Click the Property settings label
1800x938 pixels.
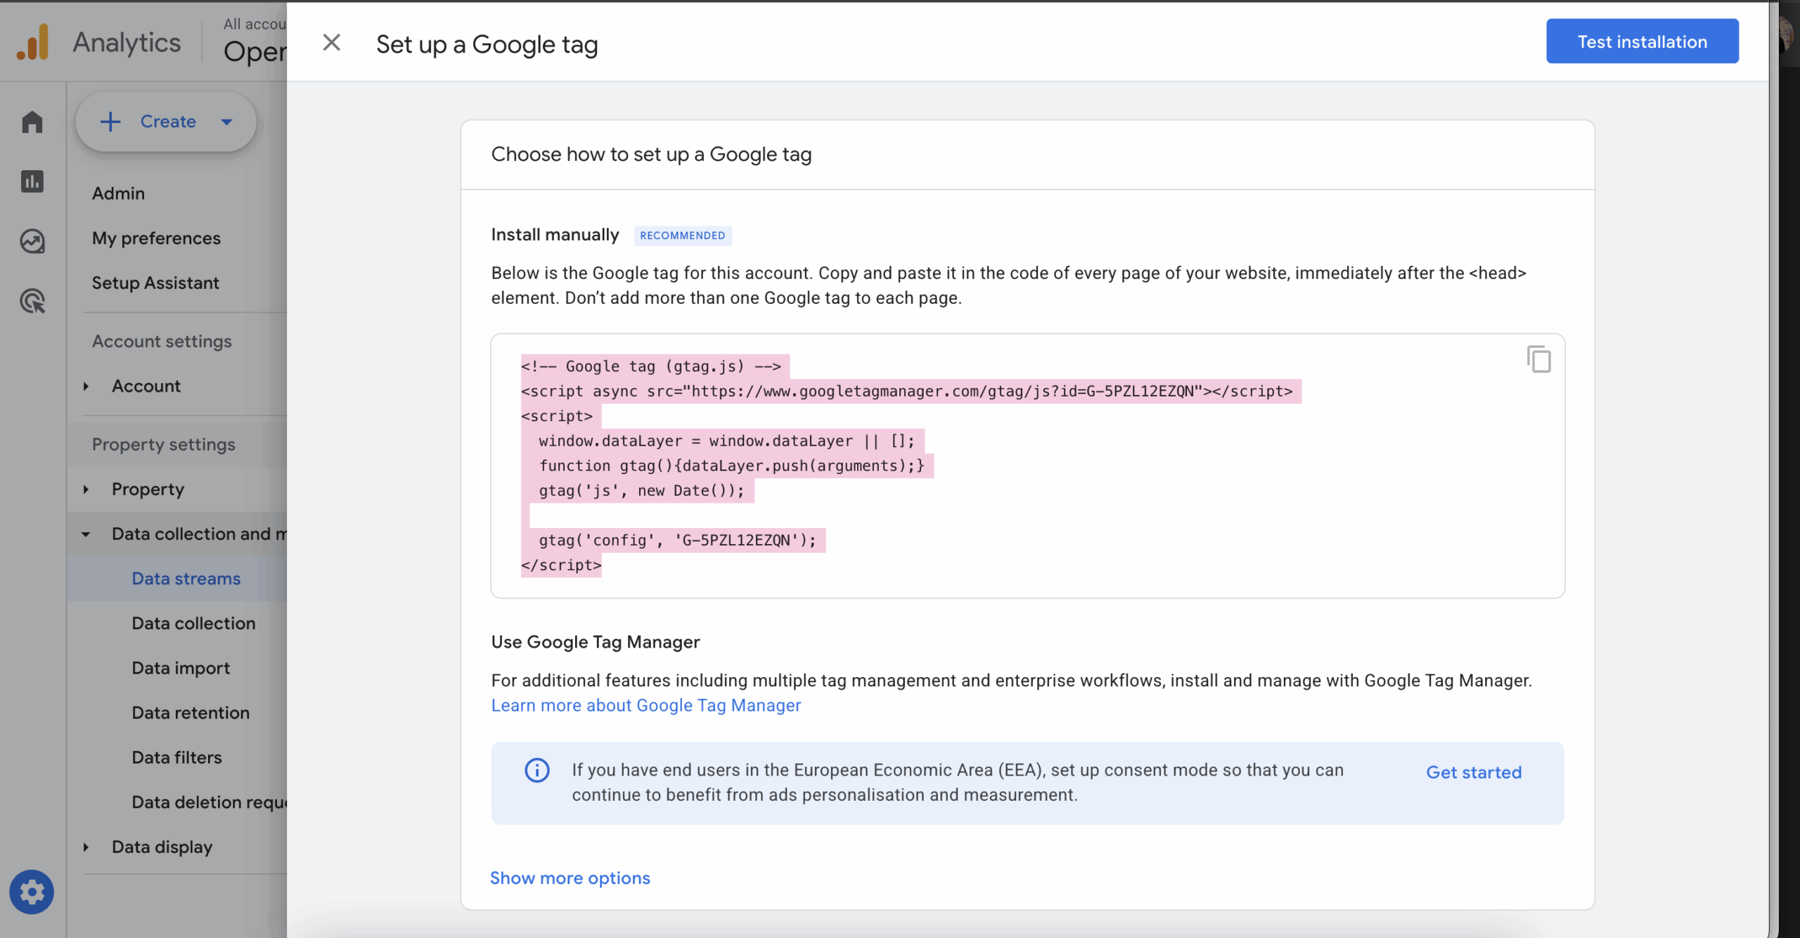[x=163, y=444]
